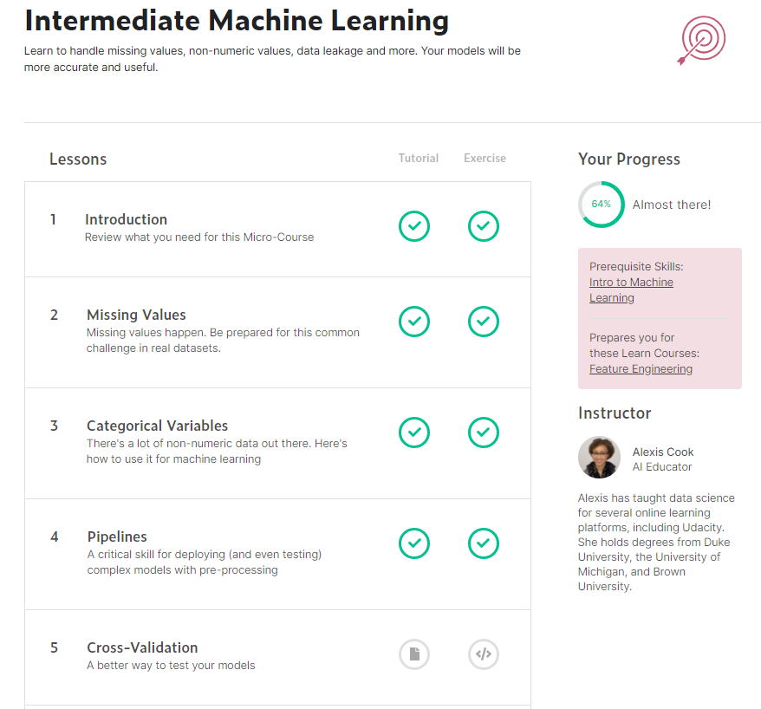Open the Missing Values tutorial checkmark
This screenshot has width=761, height=709.
pos(414,322)
